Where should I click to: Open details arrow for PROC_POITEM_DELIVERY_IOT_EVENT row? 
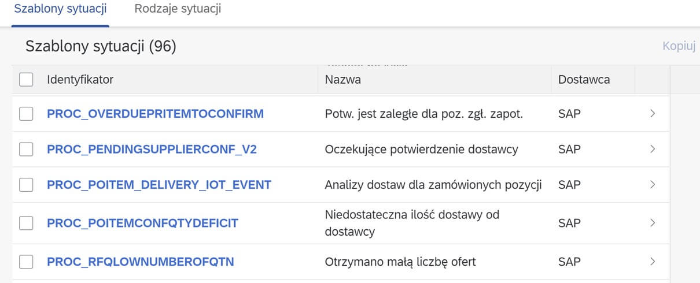[x=652, y=185]
